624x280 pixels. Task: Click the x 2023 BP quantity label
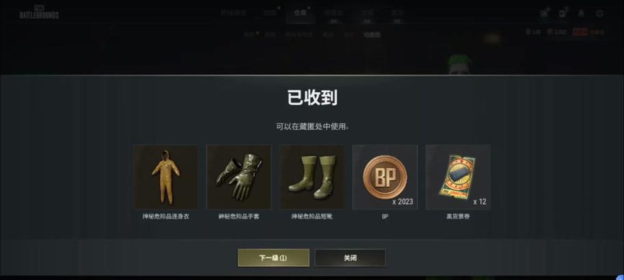(x=403, y=201)
